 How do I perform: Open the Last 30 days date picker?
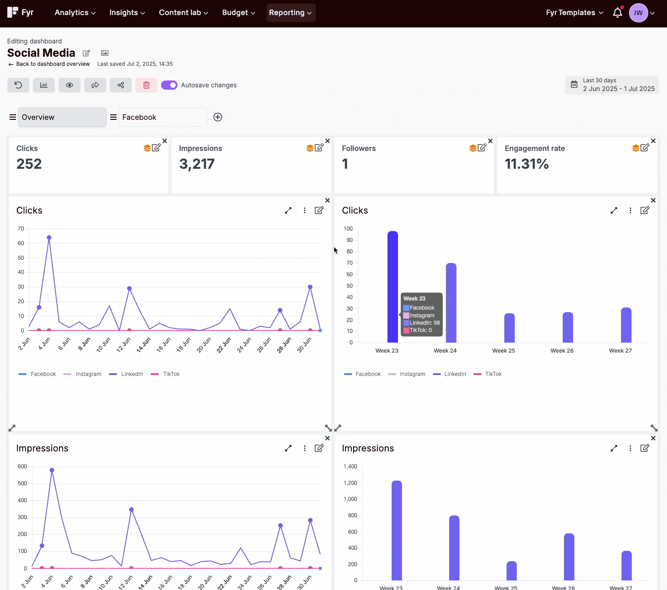612,85
